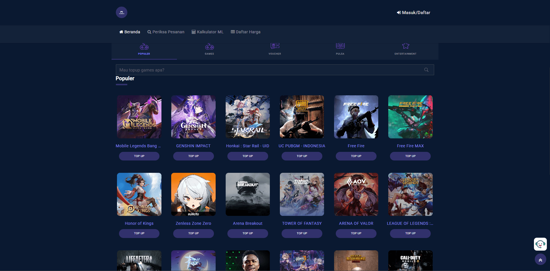Open the customer support chat icon
This screenshot has width=550, height=271.
[x=540, y=244]
